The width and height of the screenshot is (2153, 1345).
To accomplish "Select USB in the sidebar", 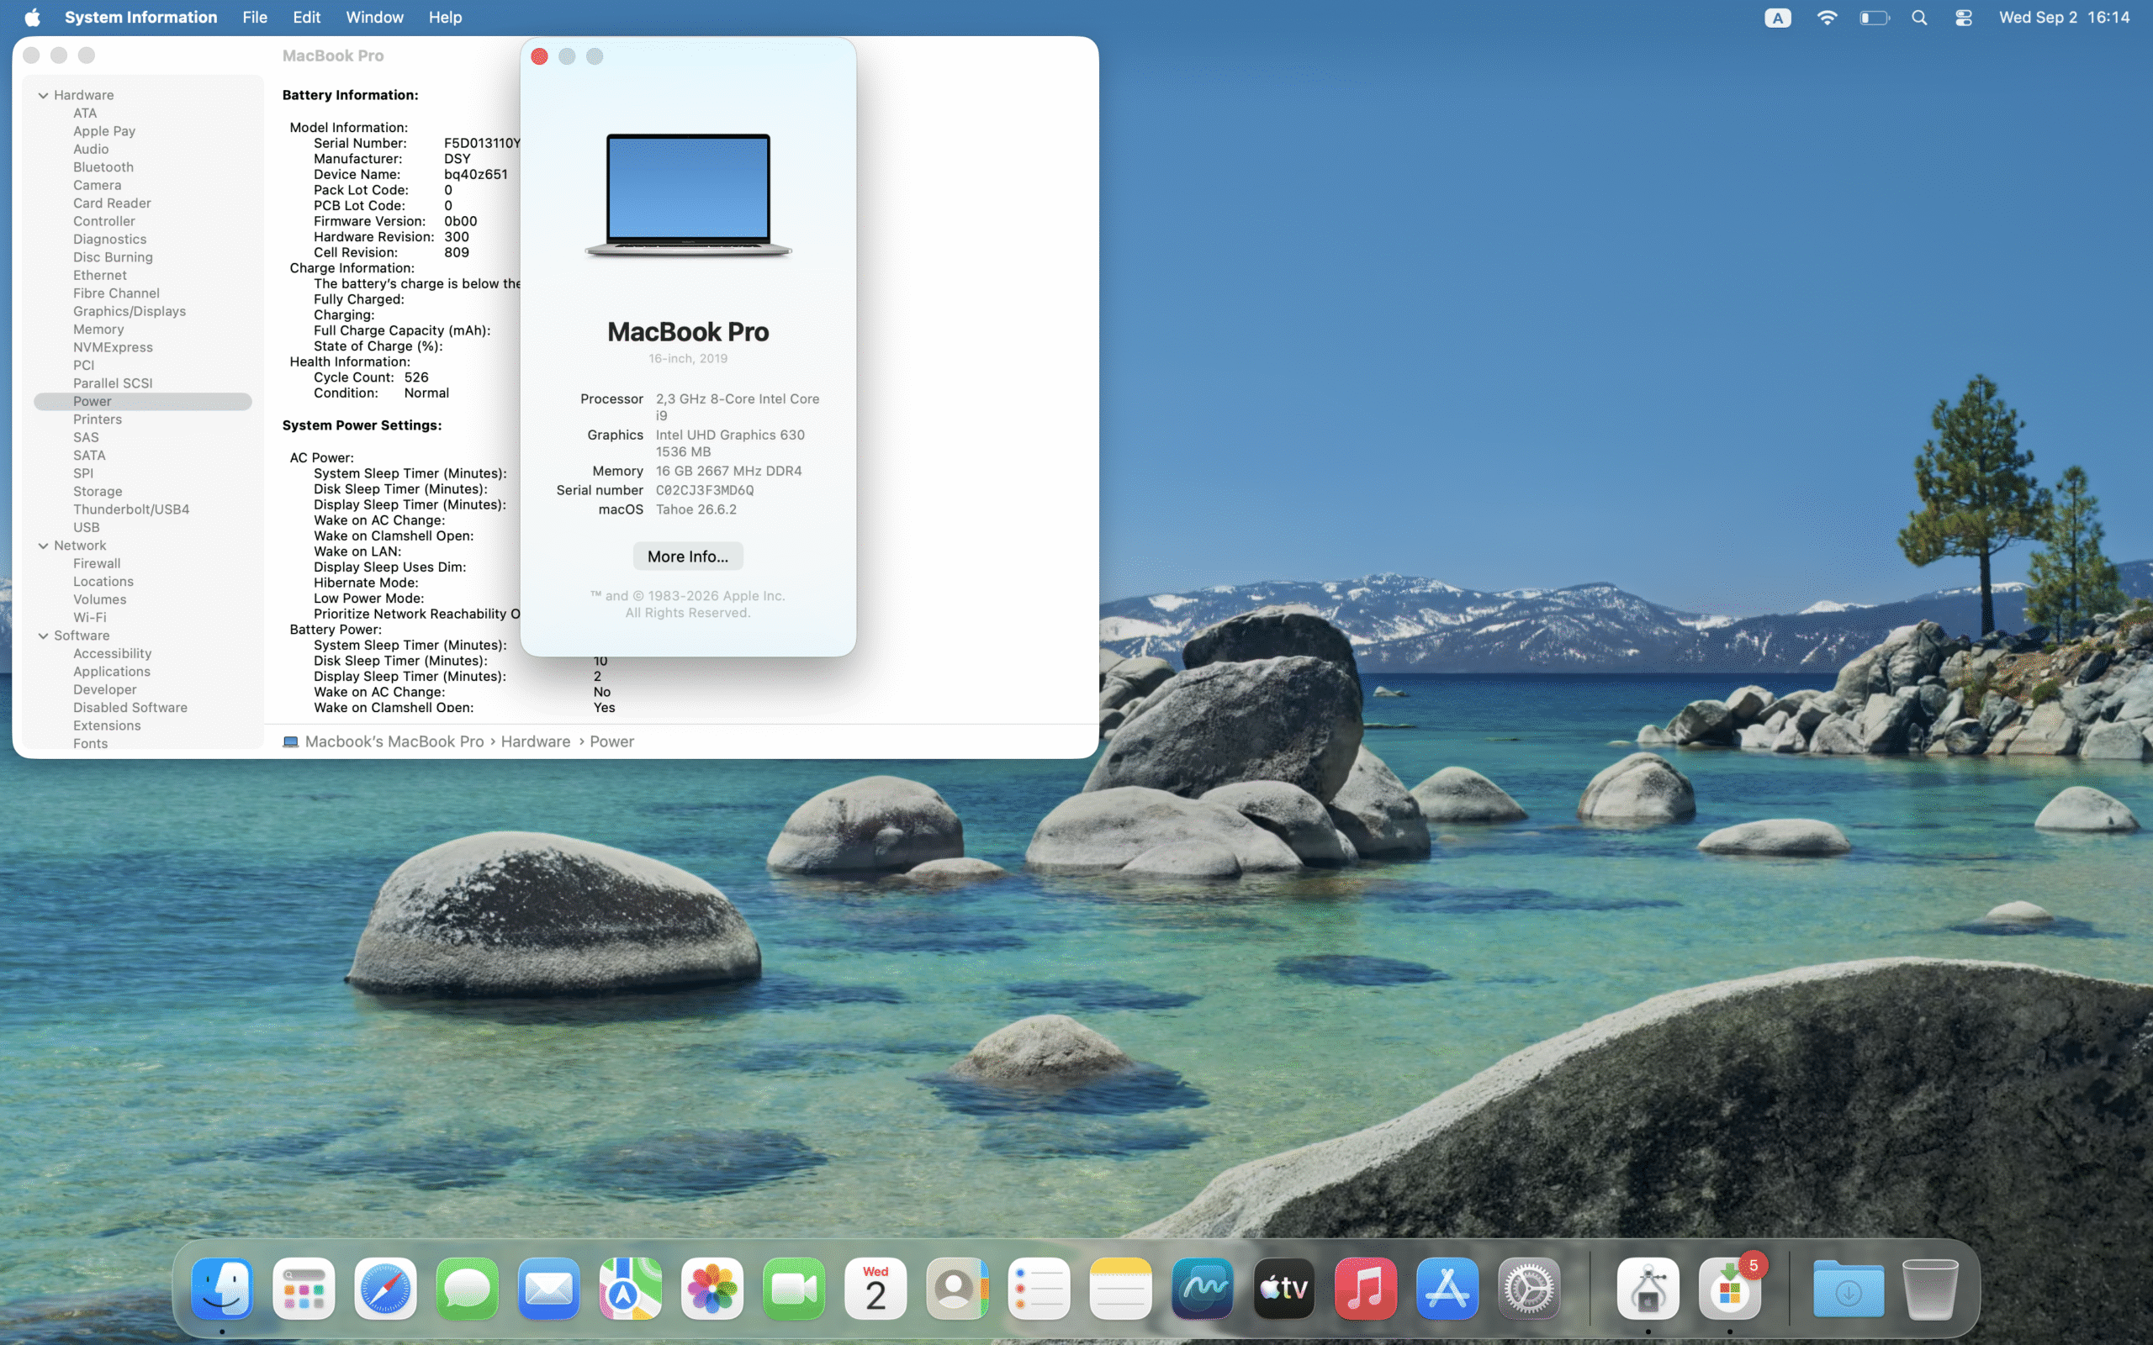I will [x=87, y=528].
